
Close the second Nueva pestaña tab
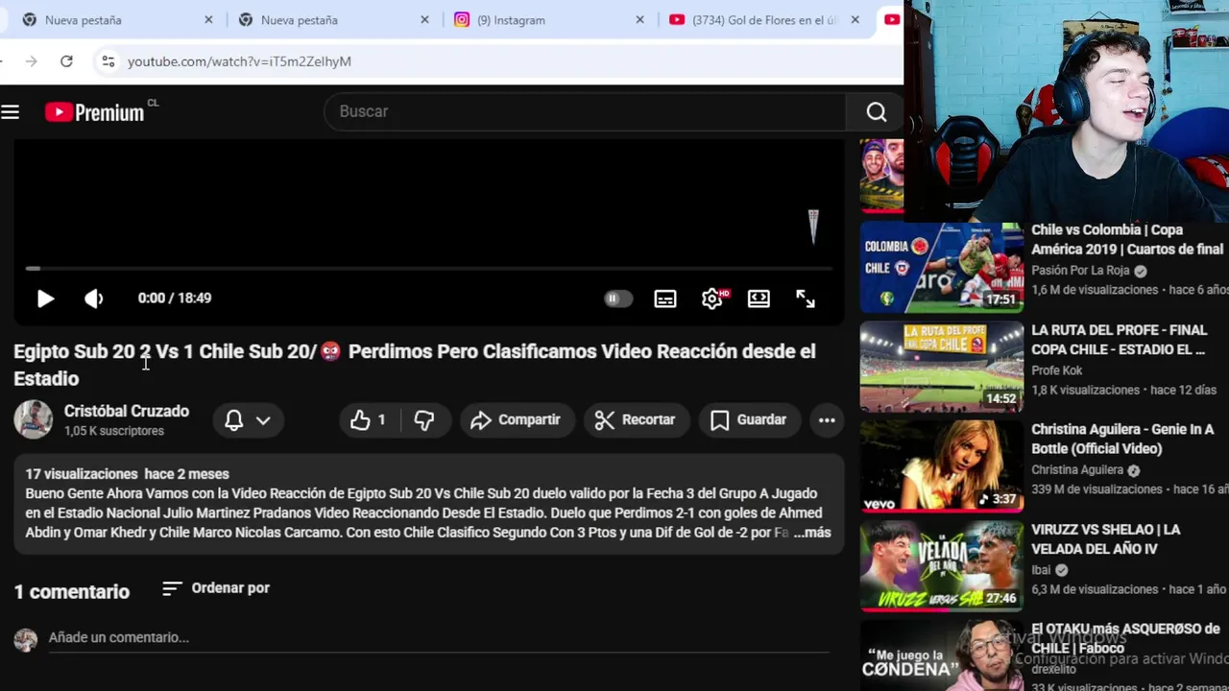[424, 20]
